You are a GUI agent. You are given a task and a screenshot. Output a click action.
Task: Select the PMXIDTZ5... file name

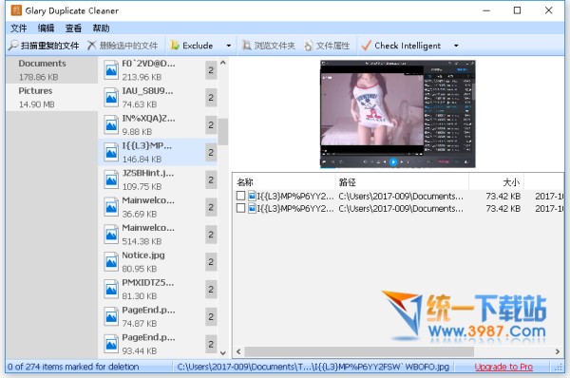[x=148, y=282]
